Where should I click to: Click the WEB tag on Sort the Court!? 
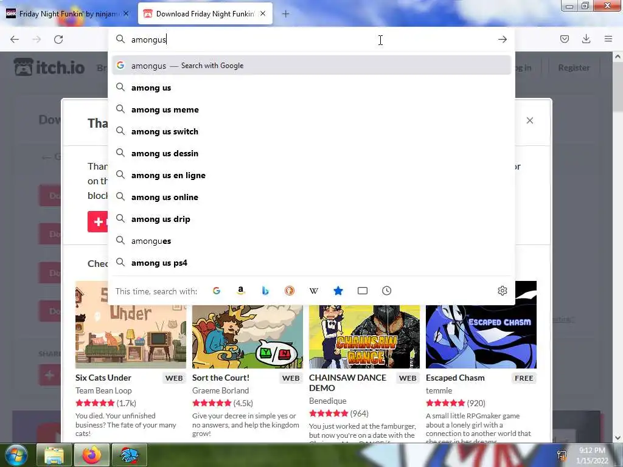coord(291,378)
